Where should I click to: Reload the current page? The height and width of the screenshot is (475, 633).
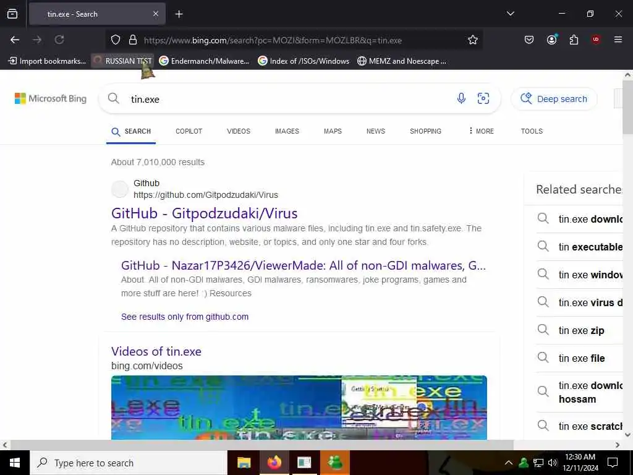[59, 40]
